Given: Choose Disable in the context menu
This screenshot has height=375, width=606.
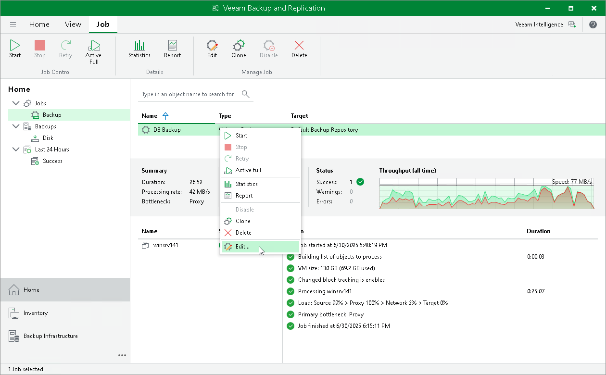Looking at the screenshot, I should point(260,210).
